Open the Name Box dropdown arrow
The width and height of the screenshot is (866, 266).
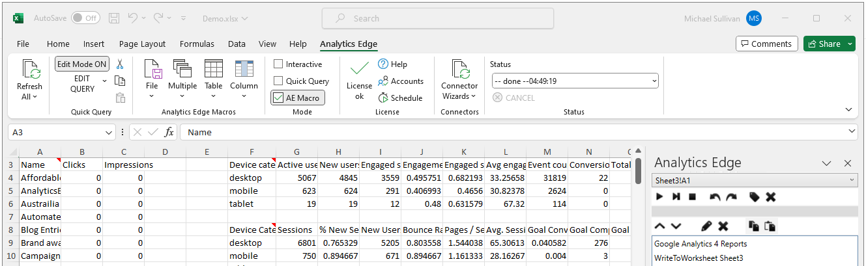tap(109, 132)
